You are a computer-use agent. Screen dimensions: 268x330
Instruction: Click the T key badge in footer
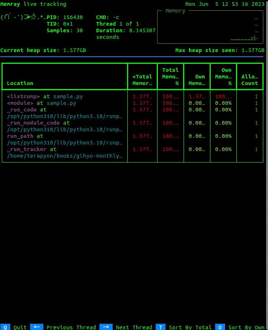click(161, 327)
